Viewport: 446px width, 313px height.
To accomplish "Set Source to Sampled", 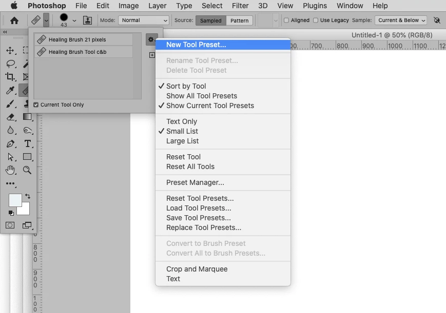I will (x=211, y=20).
